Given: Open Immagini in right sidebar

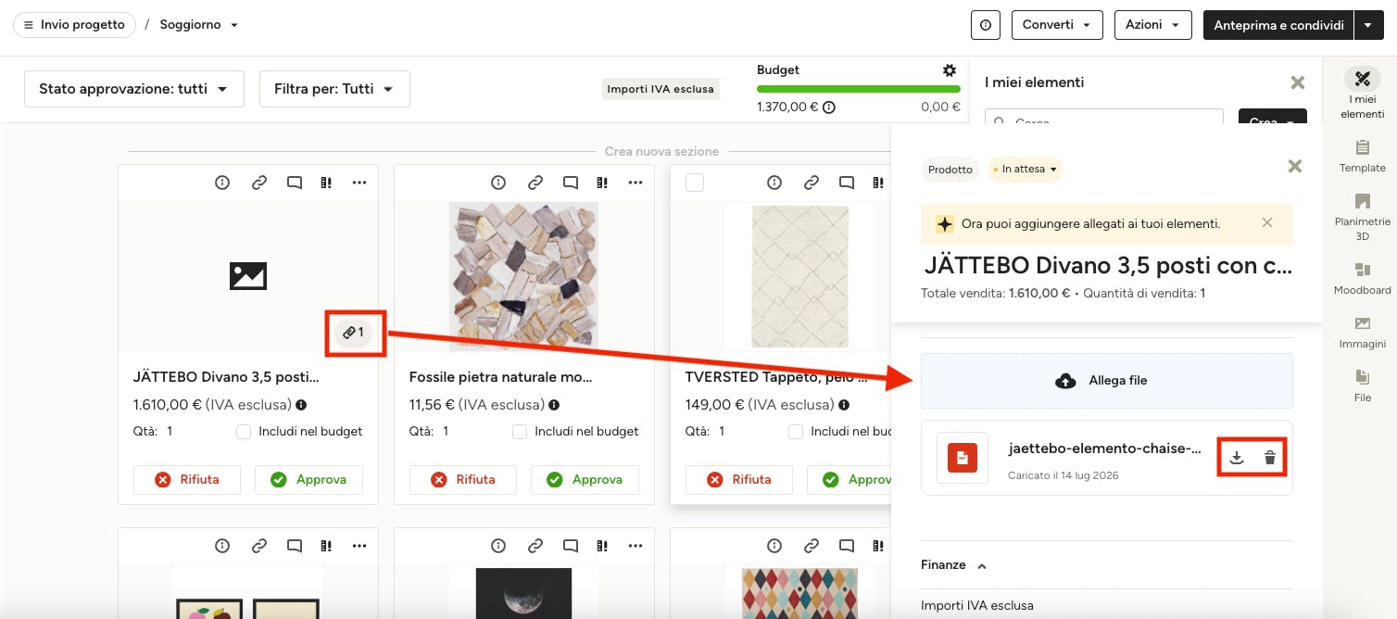Looking at the screenshot, I should point(1363,332).
